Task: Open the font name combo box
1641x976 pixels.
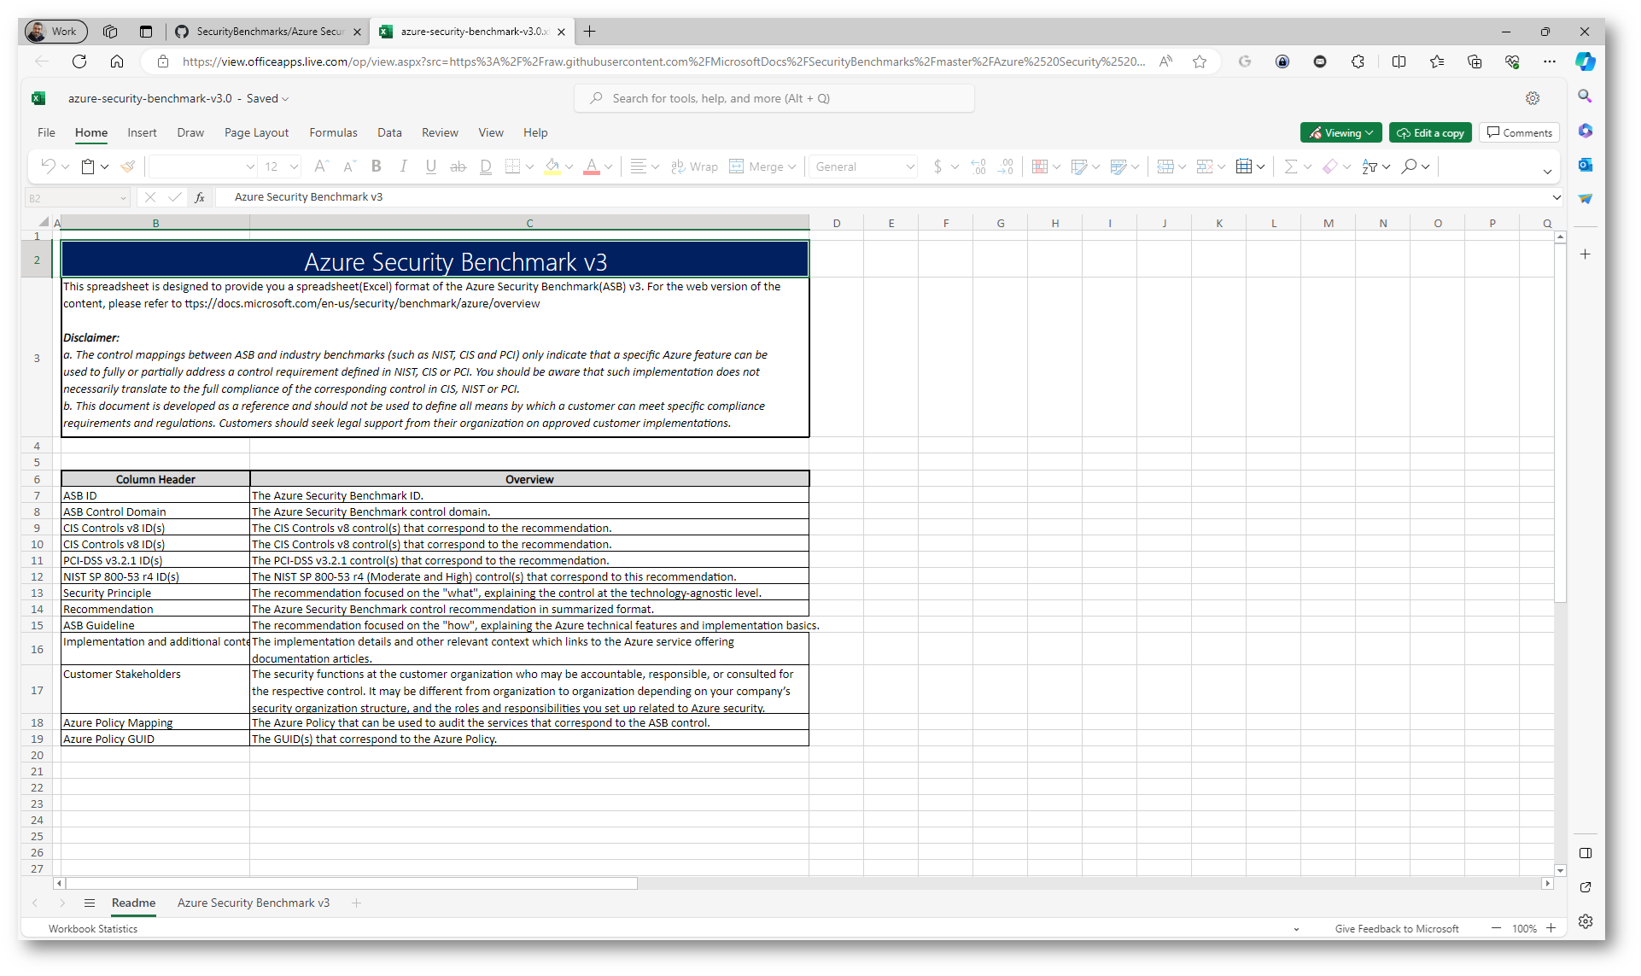Action: click(x=203, y=167)
